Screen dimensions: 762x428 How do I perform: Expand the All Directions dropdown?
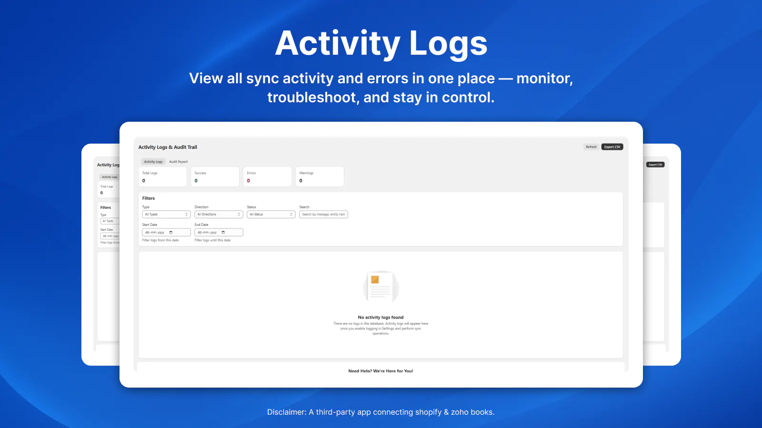(219, 214)
